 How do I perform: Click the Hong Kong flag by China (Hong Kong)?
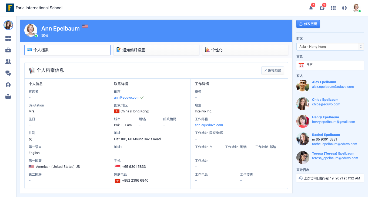click(117, 111)
